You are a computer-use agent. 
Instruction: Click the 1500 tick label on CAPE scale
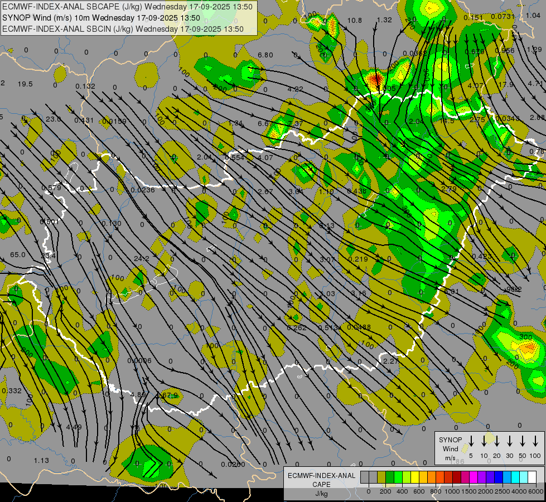click(x=469, y=491)
